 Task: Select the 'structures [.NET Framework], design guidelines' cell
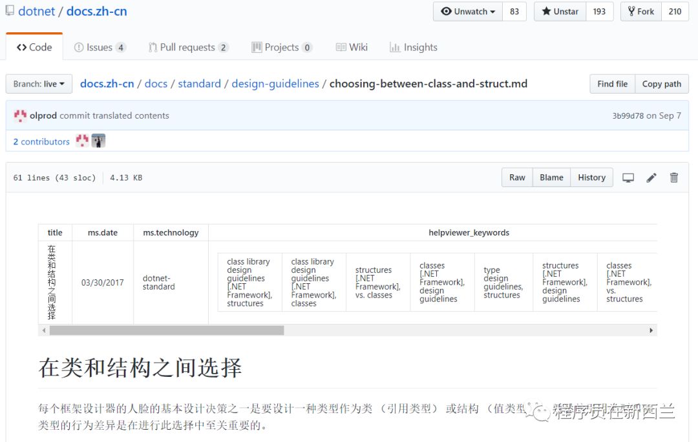click(x=565, y=283)
